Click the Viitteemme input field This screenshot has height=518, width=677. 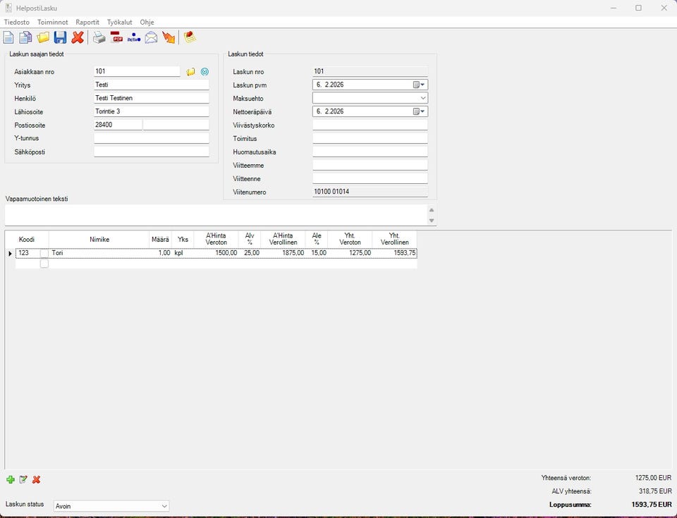tap(370, 165)
